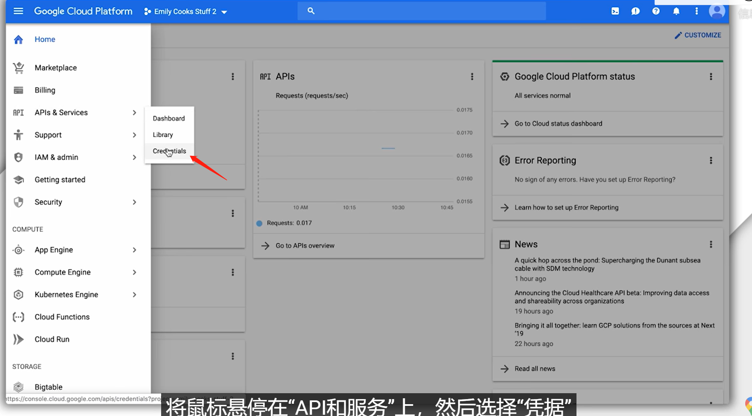Open the top bar three-dot settings menu
Viewport: 752px width, 416px height.
point(697,11)
